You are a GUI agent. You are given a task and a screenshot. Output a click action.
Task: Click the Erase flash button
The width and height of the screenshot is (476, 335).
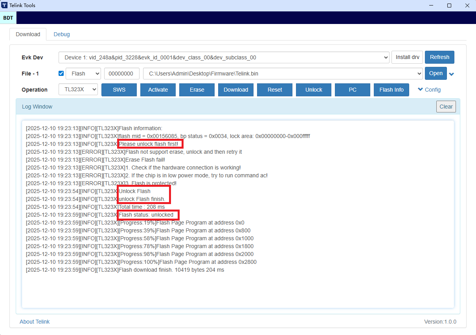click(x=197, y=90)
